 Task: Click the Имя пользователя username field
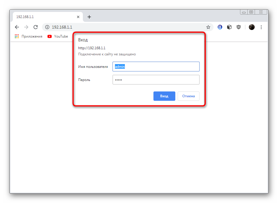(x=156, y=66)
